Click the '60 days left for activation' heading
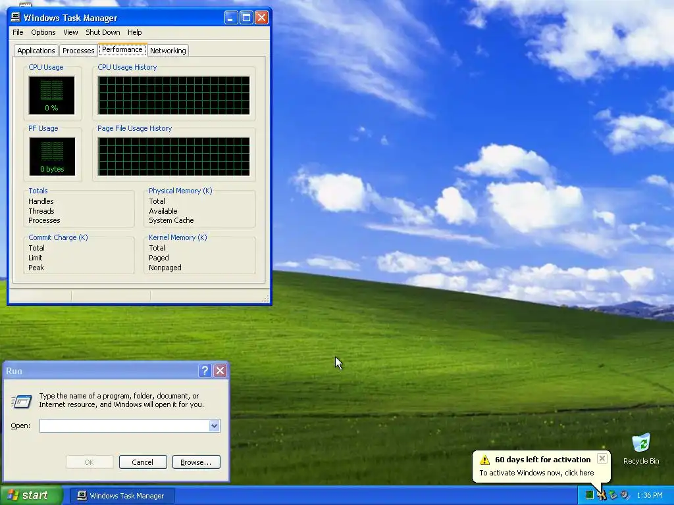Viewport: 674px width, 505px height. coord(542,460)
